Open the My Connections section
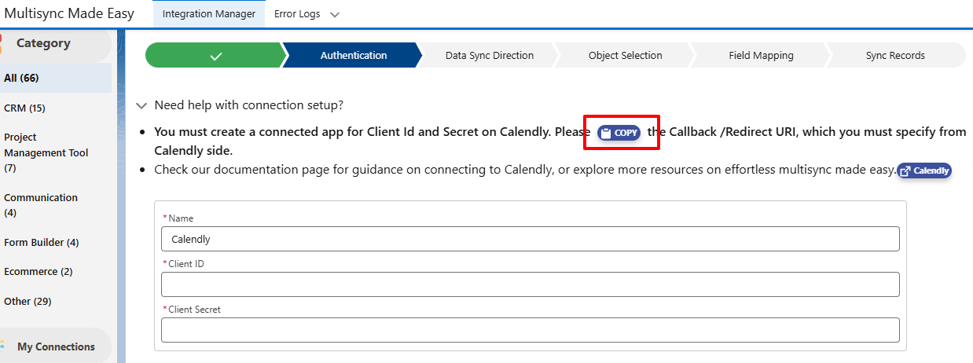973x363 pixels. (x=56, y=346)
